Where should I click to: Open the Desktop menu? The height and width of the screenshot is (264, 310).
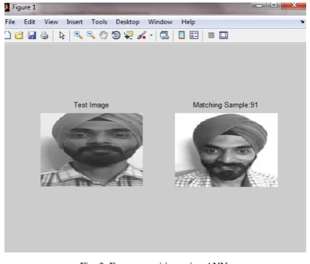coord(128,22)
